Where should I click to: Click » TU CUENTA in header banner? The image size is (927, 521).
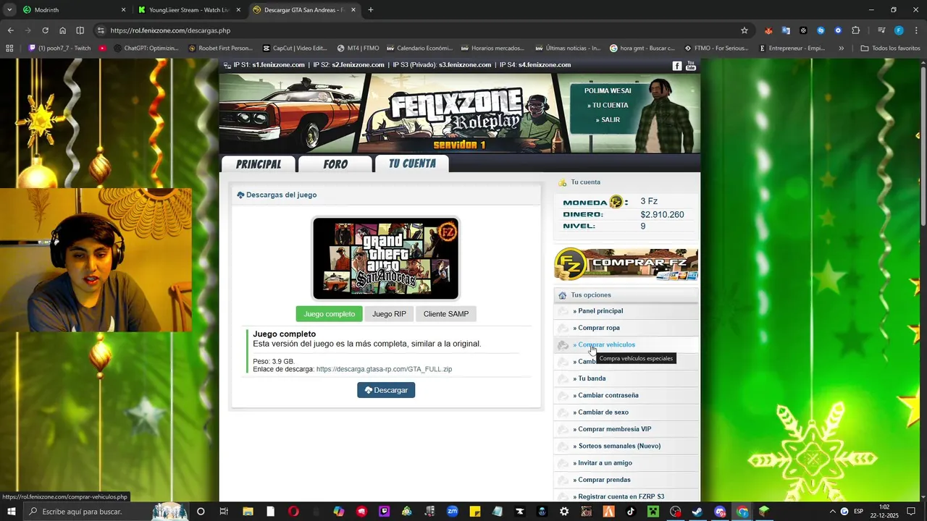(x=608, y=105)
